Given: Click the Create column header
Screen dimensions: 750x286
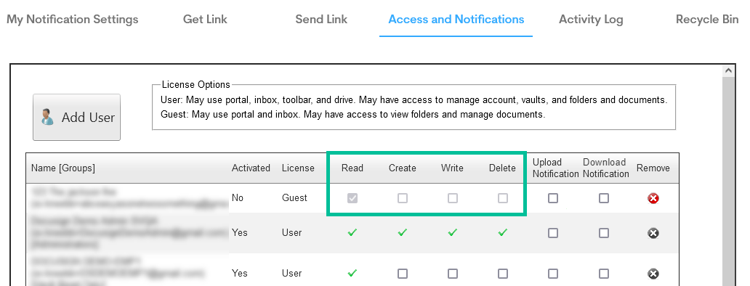Looking at the screenshot, I should coord(403,168).
